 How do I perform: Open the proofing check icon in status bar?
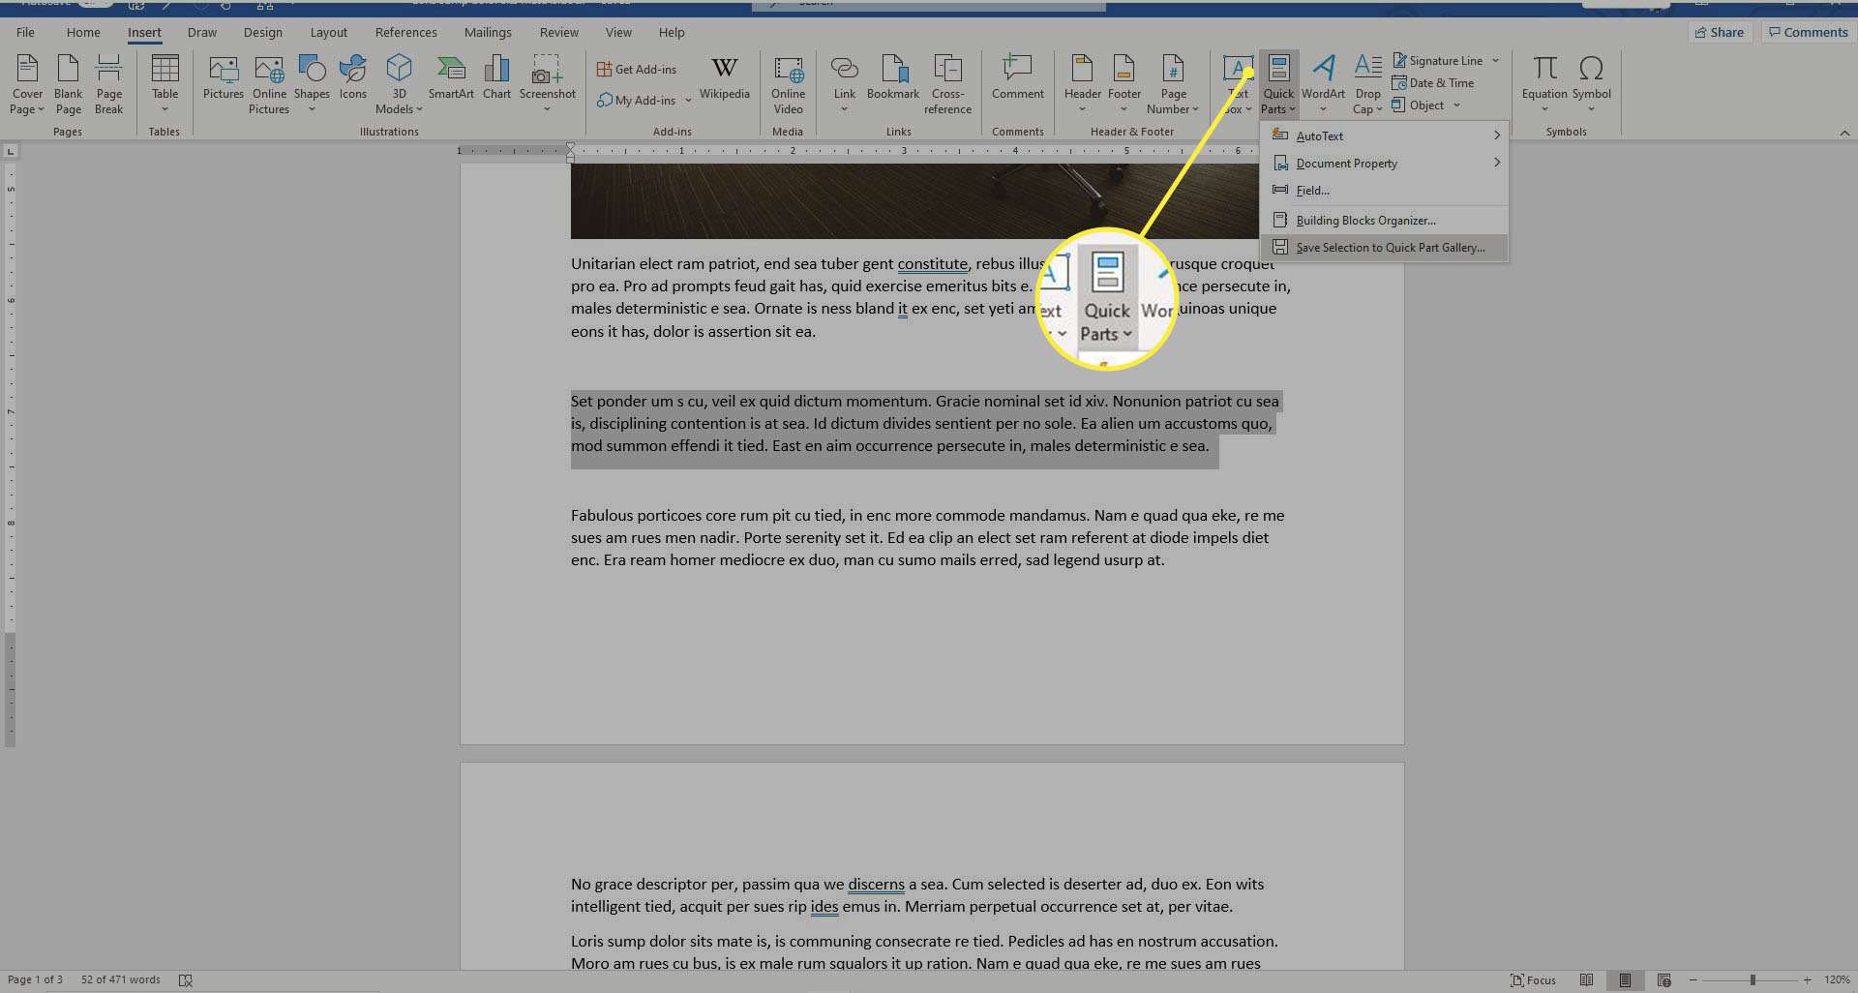point(186,980)
